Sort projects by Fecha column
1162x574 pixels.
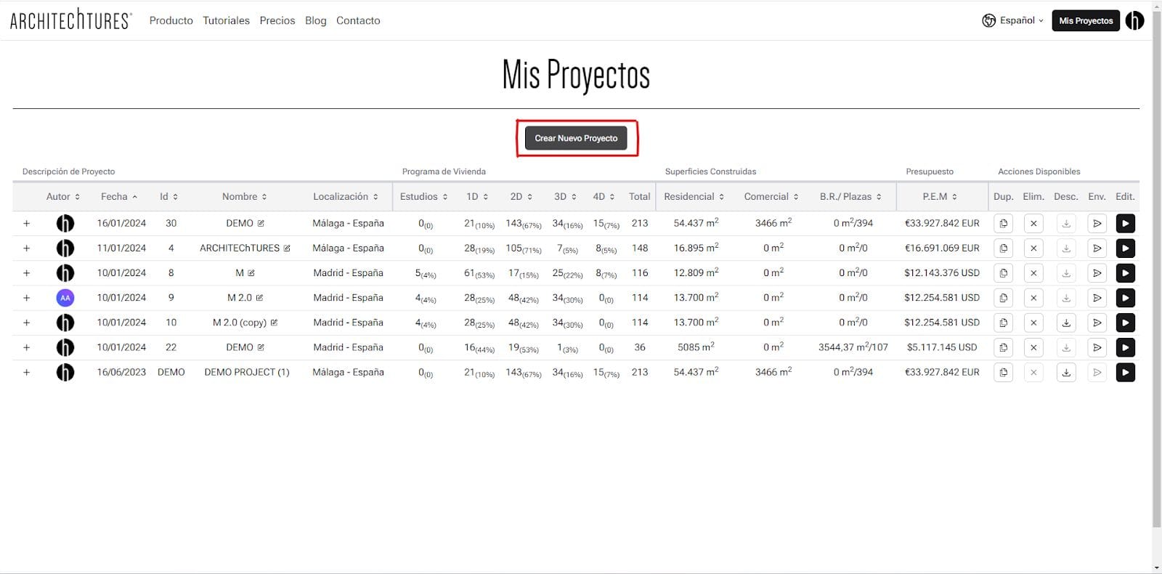pyautogui.click(x=119, y=197)
